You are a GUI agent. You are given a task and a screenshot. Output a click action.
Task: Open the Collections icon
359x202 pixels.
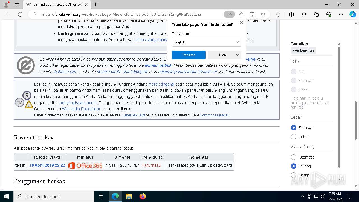[316, 14]
